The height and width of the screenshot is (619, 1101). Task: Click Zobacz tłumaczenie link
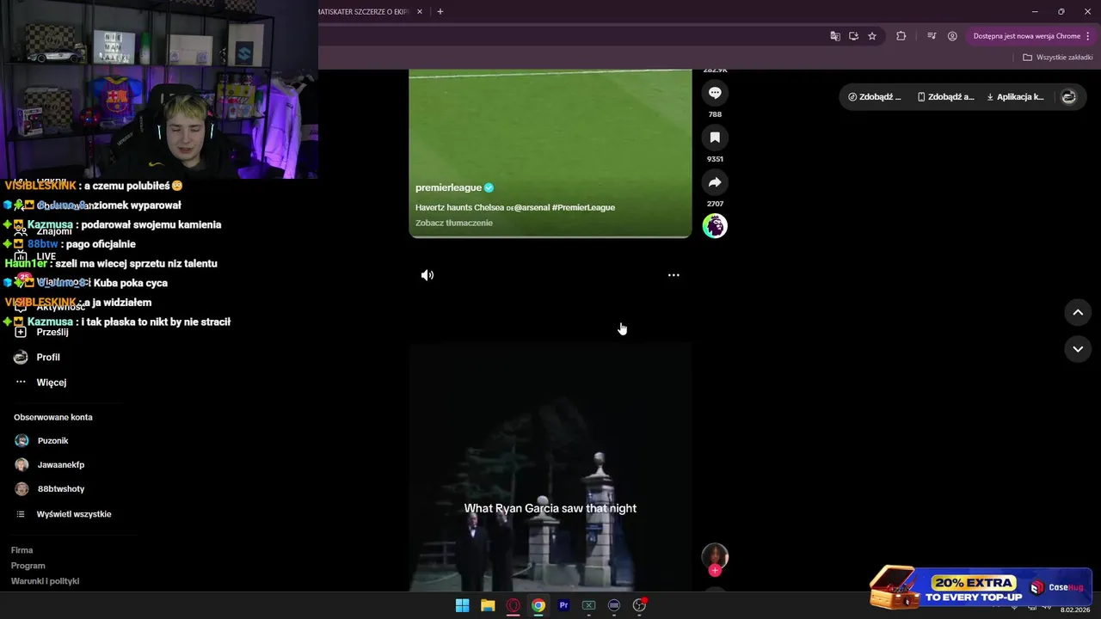[x=454, y=223]
